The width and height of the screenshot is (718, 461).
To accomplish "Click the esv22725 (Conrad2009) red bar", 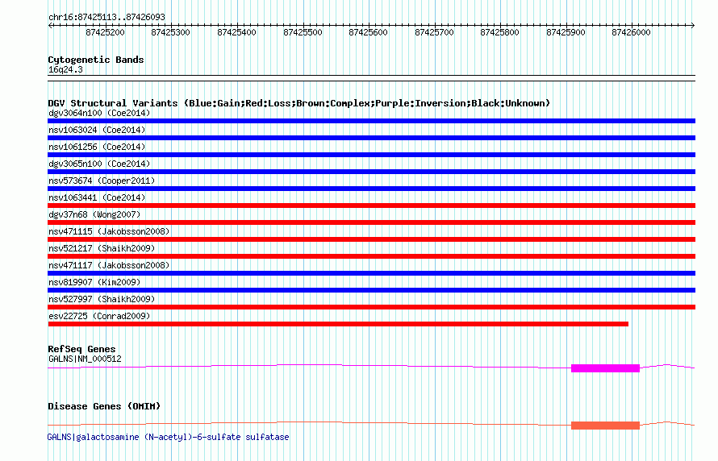I will [x=338, y=324].
